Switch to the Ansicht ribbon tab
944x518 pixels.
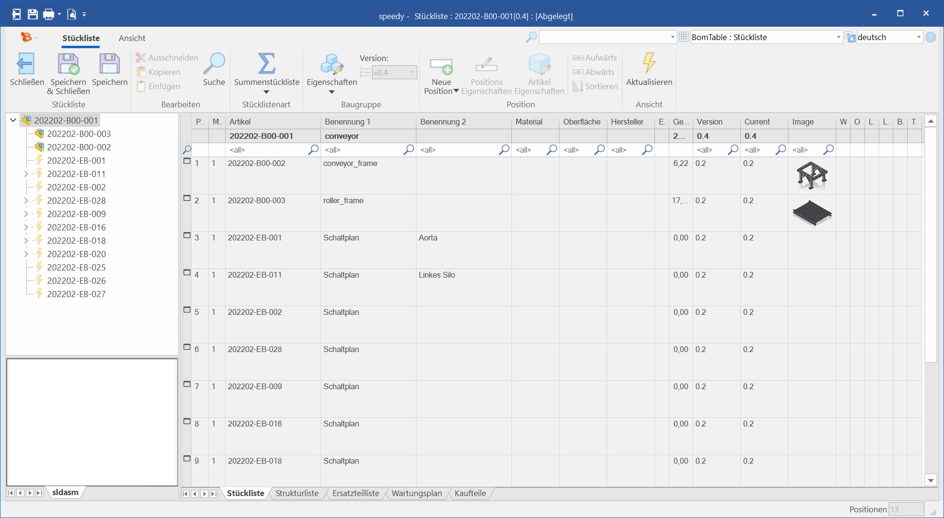click(132, 38)
